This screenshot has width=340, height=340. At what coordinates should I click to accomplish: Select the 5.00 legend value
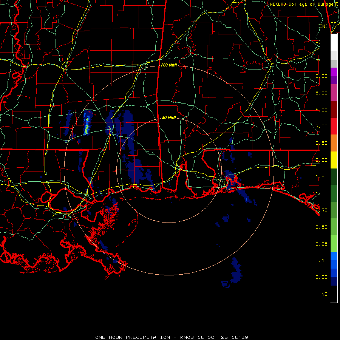click(321, 93)
